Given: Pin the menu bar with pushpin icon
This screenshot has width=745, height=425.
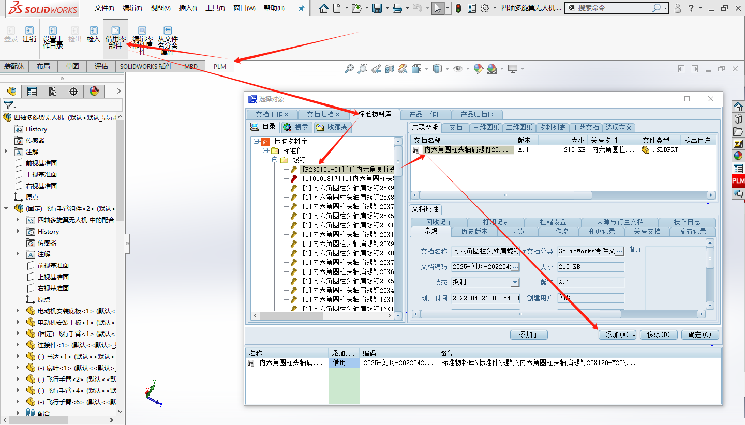Looking at the screenshot, I should click(x=302, y=8).
